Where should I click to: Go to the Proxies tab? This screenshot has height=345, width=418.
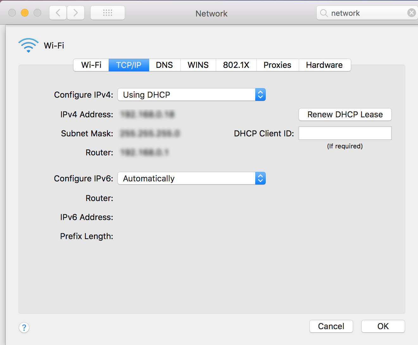[278, 65]
